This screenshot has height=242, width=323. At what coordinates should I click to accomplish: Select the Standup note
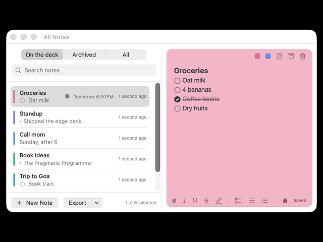(x=80, y=117)
